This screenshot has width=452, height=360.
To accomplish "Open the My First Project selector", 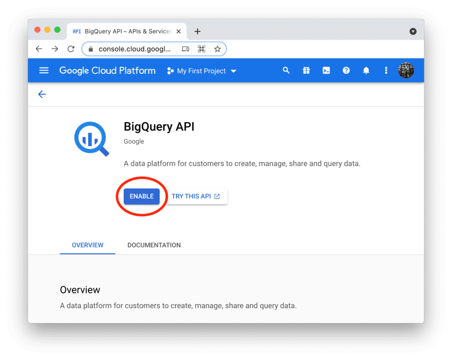I will click(201, 71).
